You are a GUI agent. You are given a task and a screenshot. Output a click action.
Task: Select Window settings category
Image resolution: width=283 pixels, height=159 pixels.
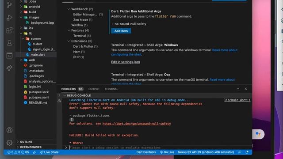(80, 25)
